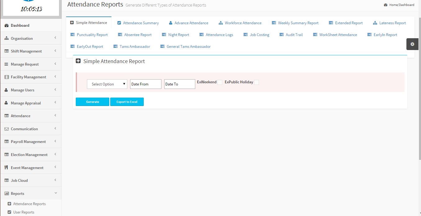
Task: Enable the ExWeekend checkbox
Action: pos(220,82)
